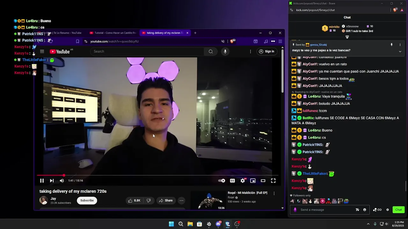Toggle YouTube autoplay switch
The height and width of the screenshot is (229, 408).
222,181
